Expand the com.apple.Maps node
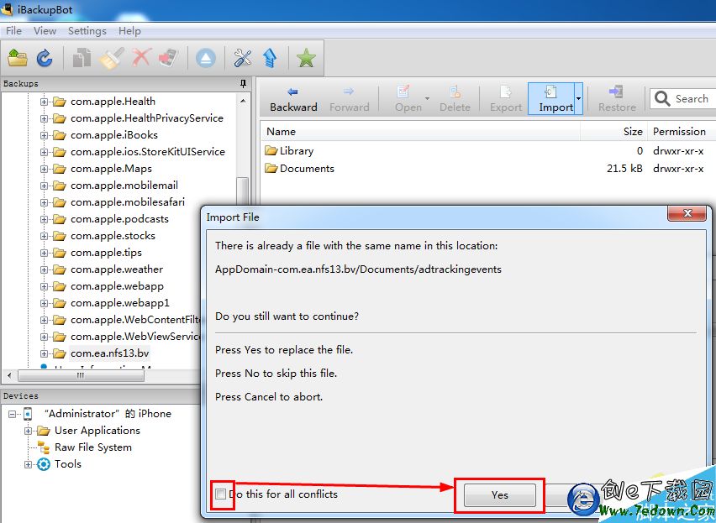 click(44, 170)
